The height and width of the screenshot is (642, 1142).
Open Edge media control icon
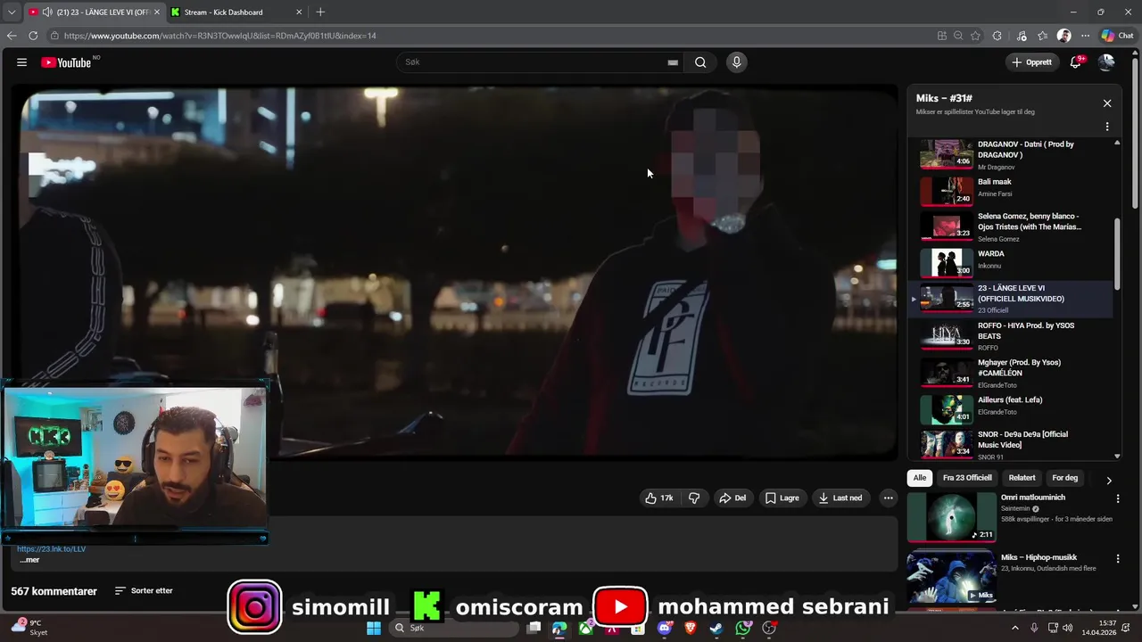pos(1022,36)
